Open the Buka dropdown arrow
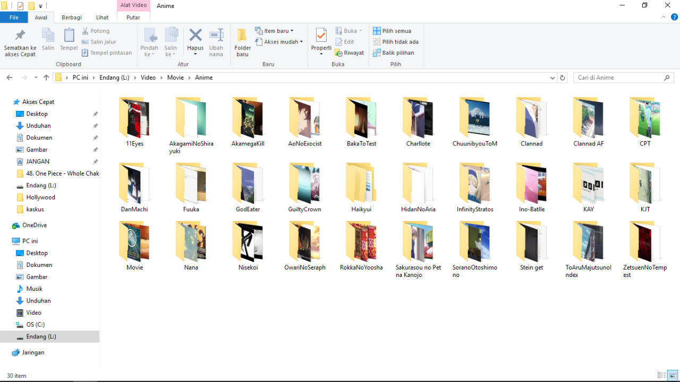The width and height of the screenshot is (680, 382). tap(361, 31)
